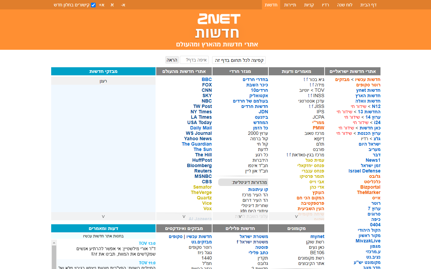Click the רענן refresh button
This screenshot has width=431, height=269.
[x=103, y=81]
